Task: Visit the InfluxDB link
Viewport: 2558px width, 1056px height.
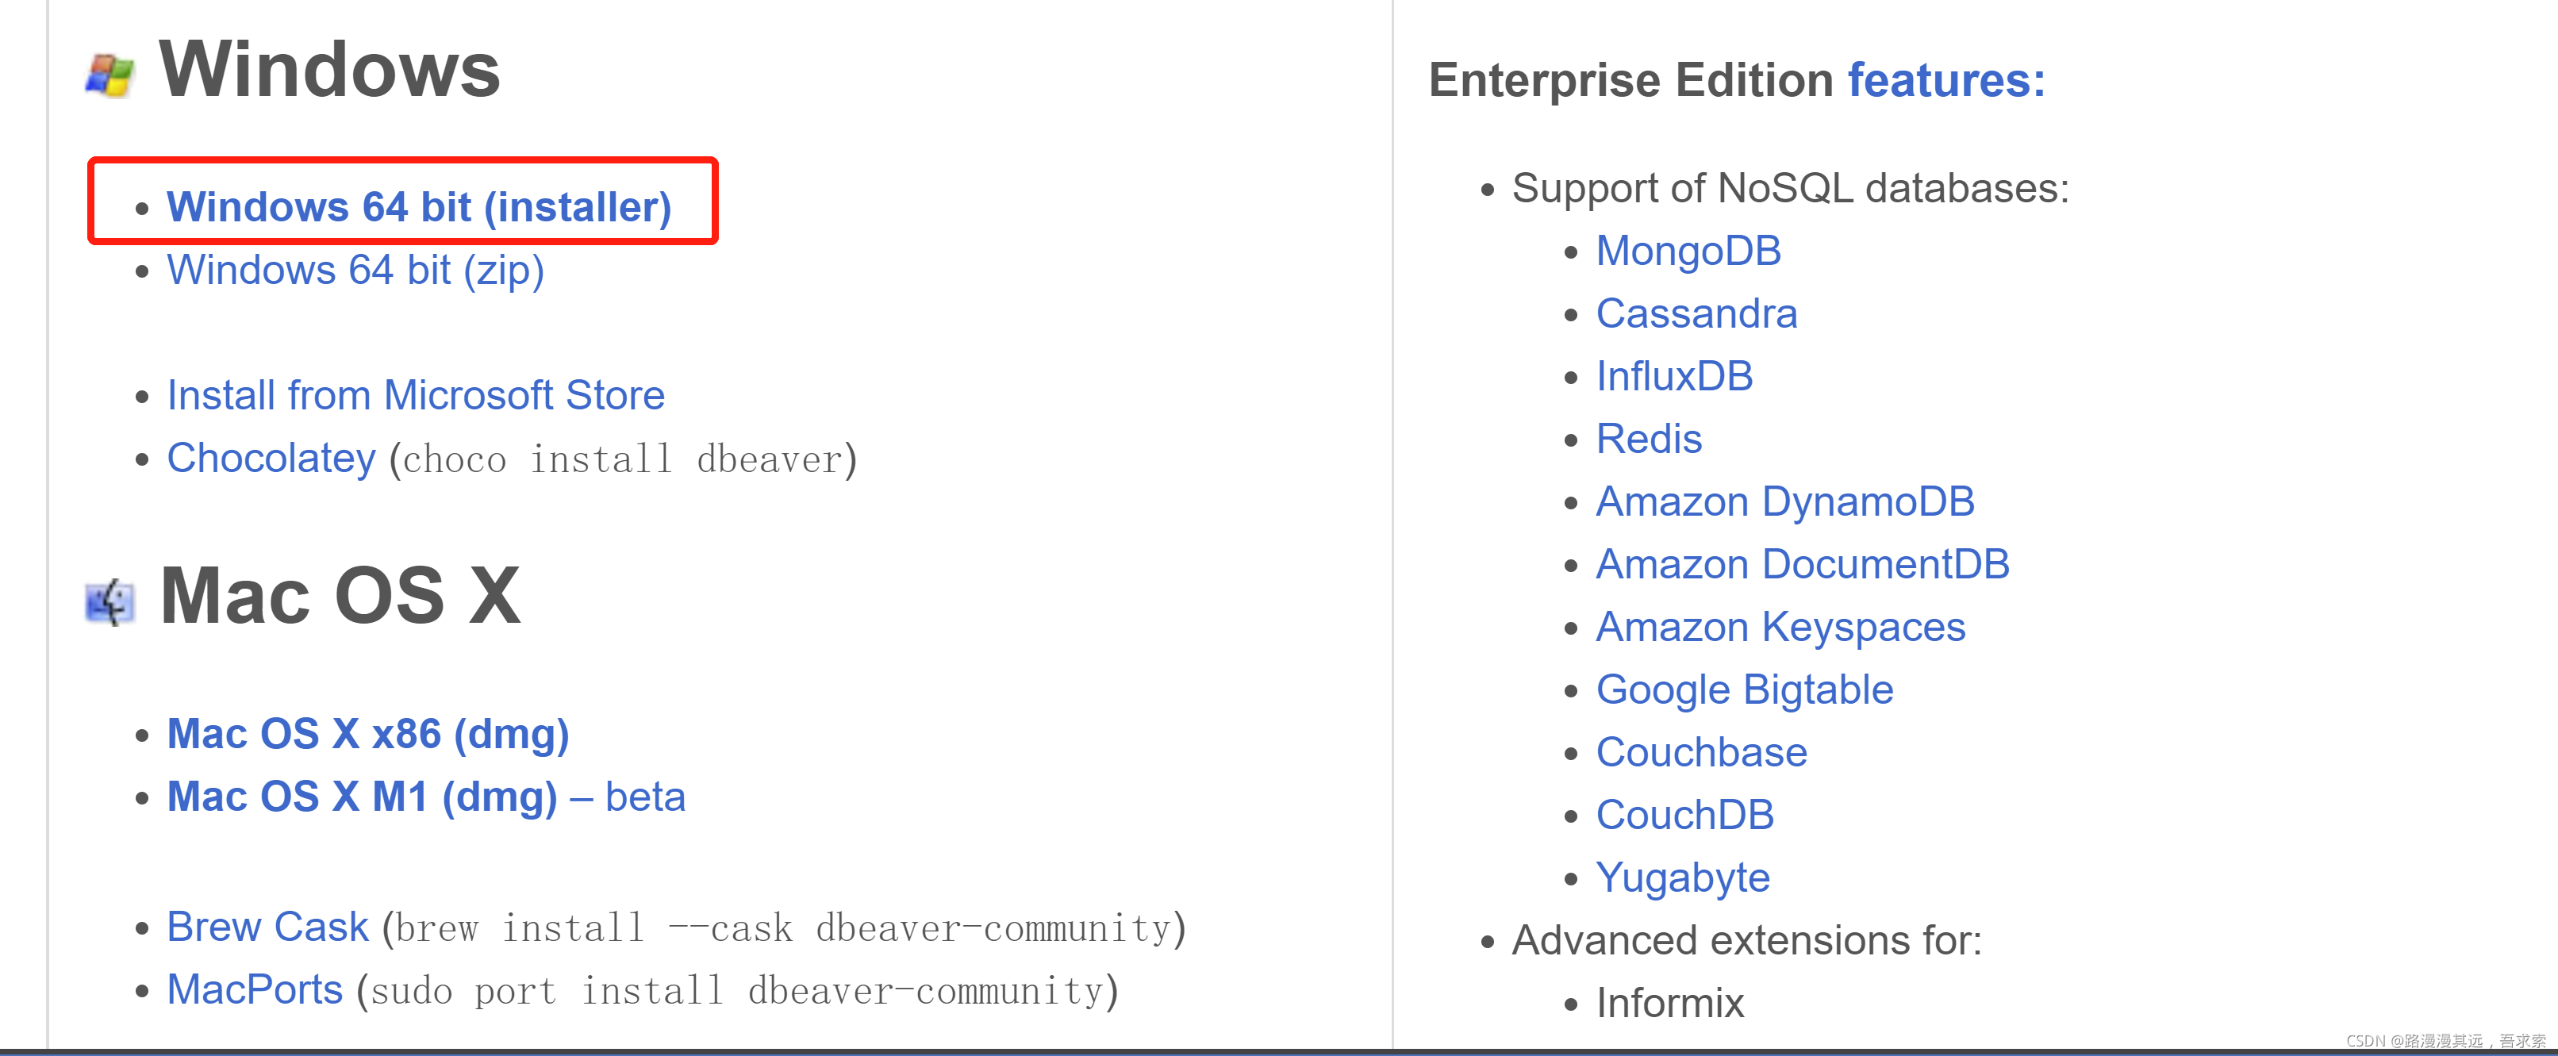Action: (1674, 375)
